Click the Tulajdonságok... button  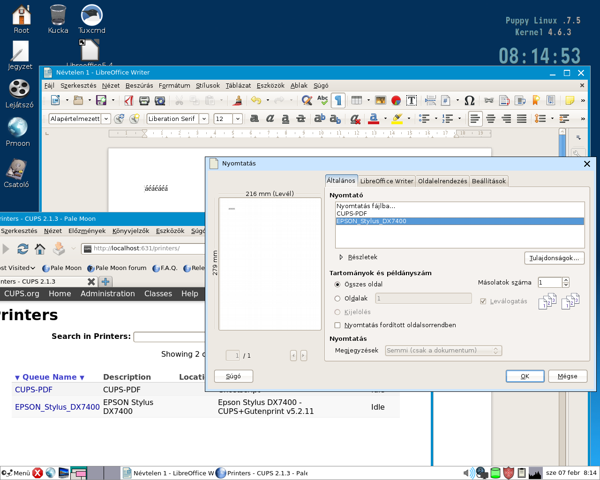pos(554,258)
